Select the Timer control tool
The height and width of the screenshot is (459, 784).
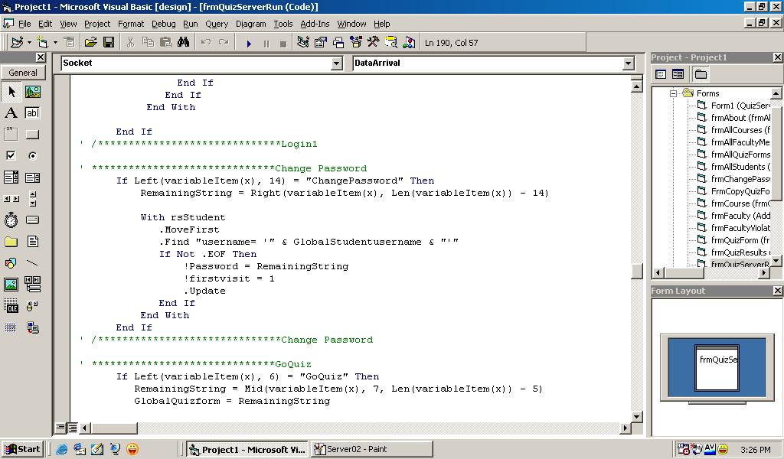[11, 220]
